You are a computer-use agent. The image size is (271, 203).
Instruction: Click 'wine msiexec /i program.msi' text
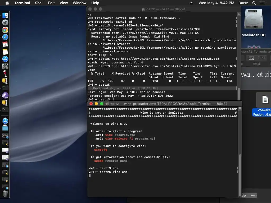coord(130,139)
